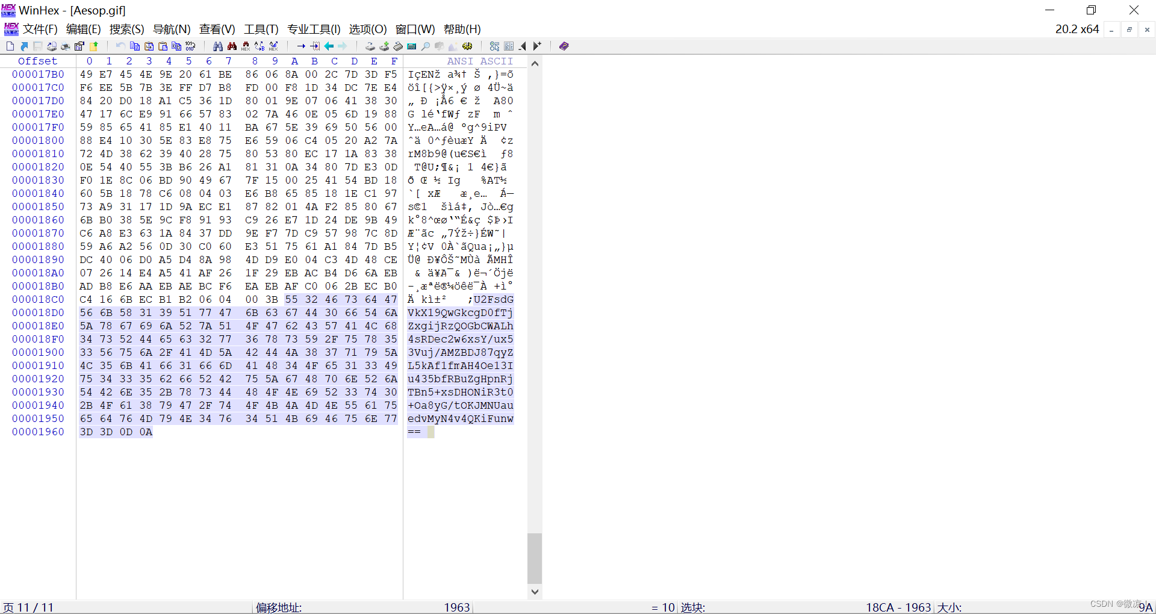Click the printer icon in the toolbar

(x=65, y=46)
